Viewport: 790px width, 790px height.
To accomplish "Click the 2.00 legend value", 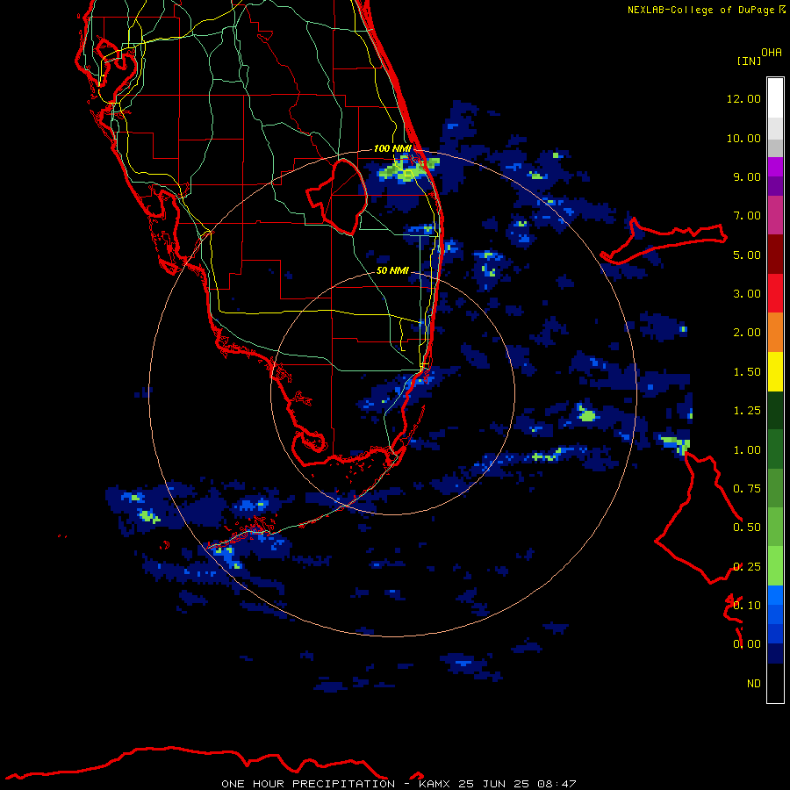I will tap(747, 333).
